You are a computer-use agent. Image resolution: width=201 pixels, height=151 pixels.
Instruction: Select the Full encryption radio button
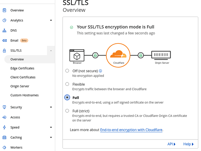coord(67,97)
